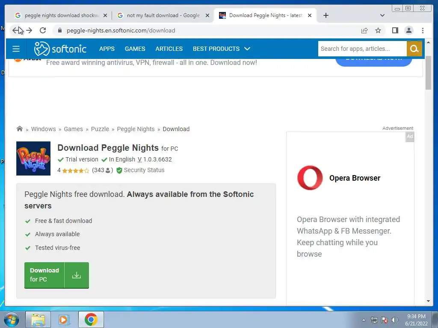Viewport: 438px width, 328px height.
Task: Click the Opera Browser logo ad
Action: [x=310, y=178]
